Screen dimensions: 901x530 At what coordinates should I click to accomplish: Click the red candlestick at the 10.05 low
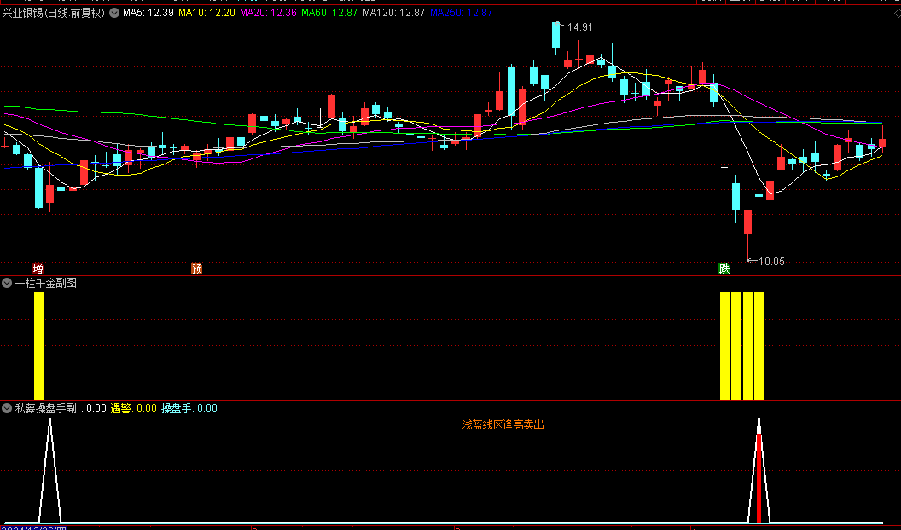tap(747, 222)
